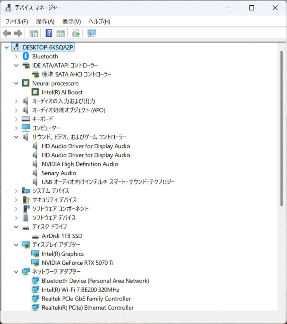Minimize the Device Manager window

coord(229,8)
